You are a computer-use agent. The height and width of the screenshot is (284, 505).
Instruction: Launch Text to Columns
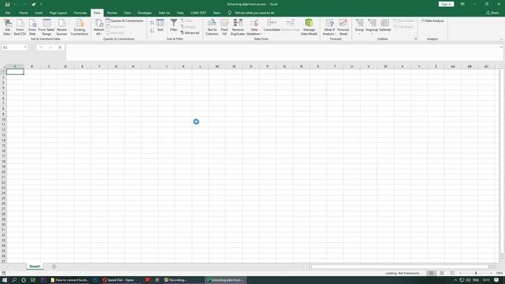211,27
